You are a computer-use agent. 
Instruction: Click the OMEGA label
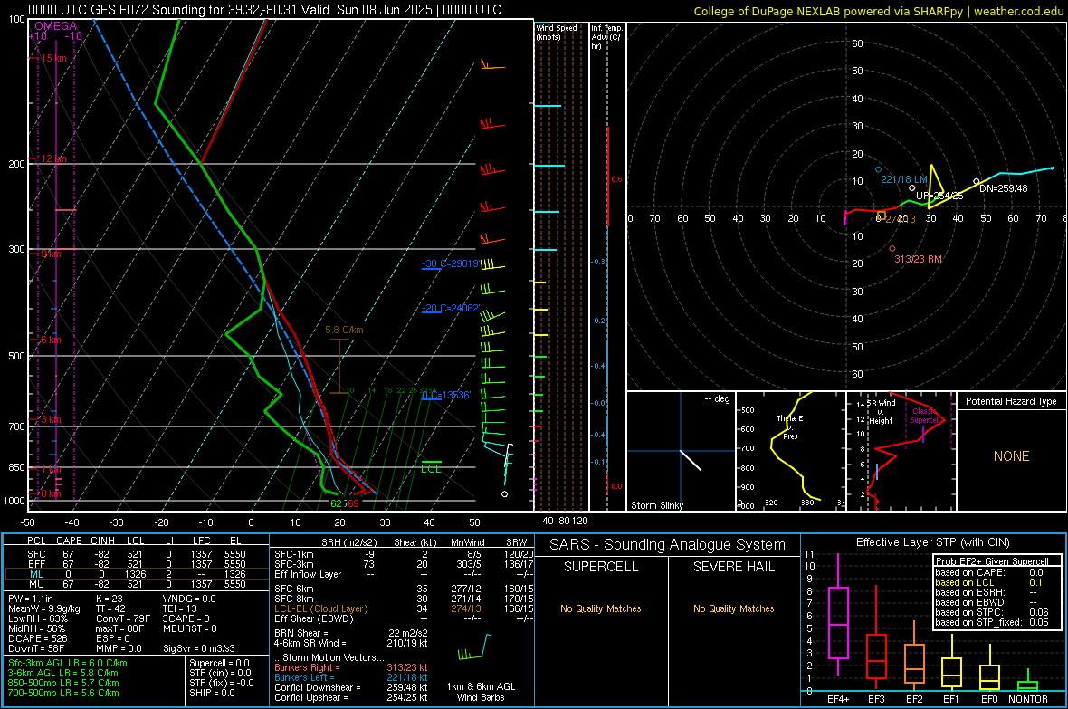tap(56, 26)
